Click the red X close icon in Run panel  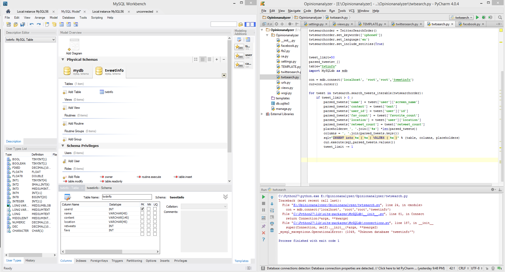click(x=263, y=233)
